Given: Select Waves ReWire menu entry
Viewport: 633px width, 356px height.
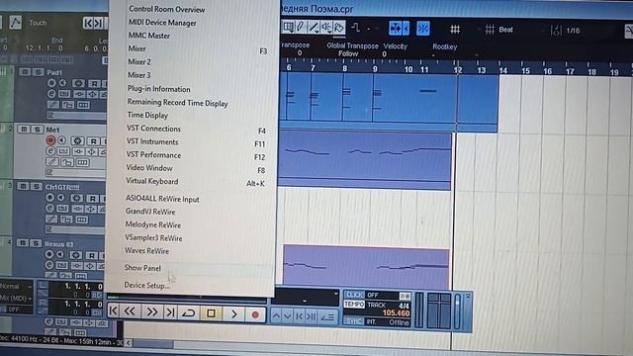Looking at the screenshot, I should point(147,250).
